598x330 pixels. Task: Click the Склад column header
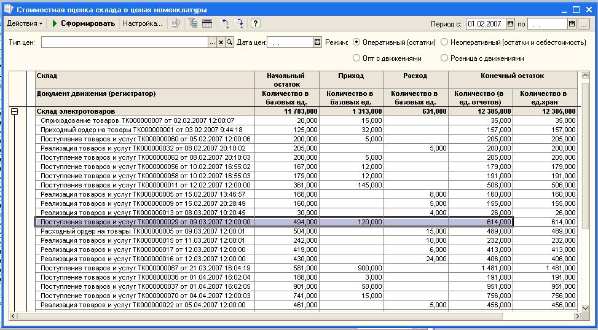pos(145,80)
